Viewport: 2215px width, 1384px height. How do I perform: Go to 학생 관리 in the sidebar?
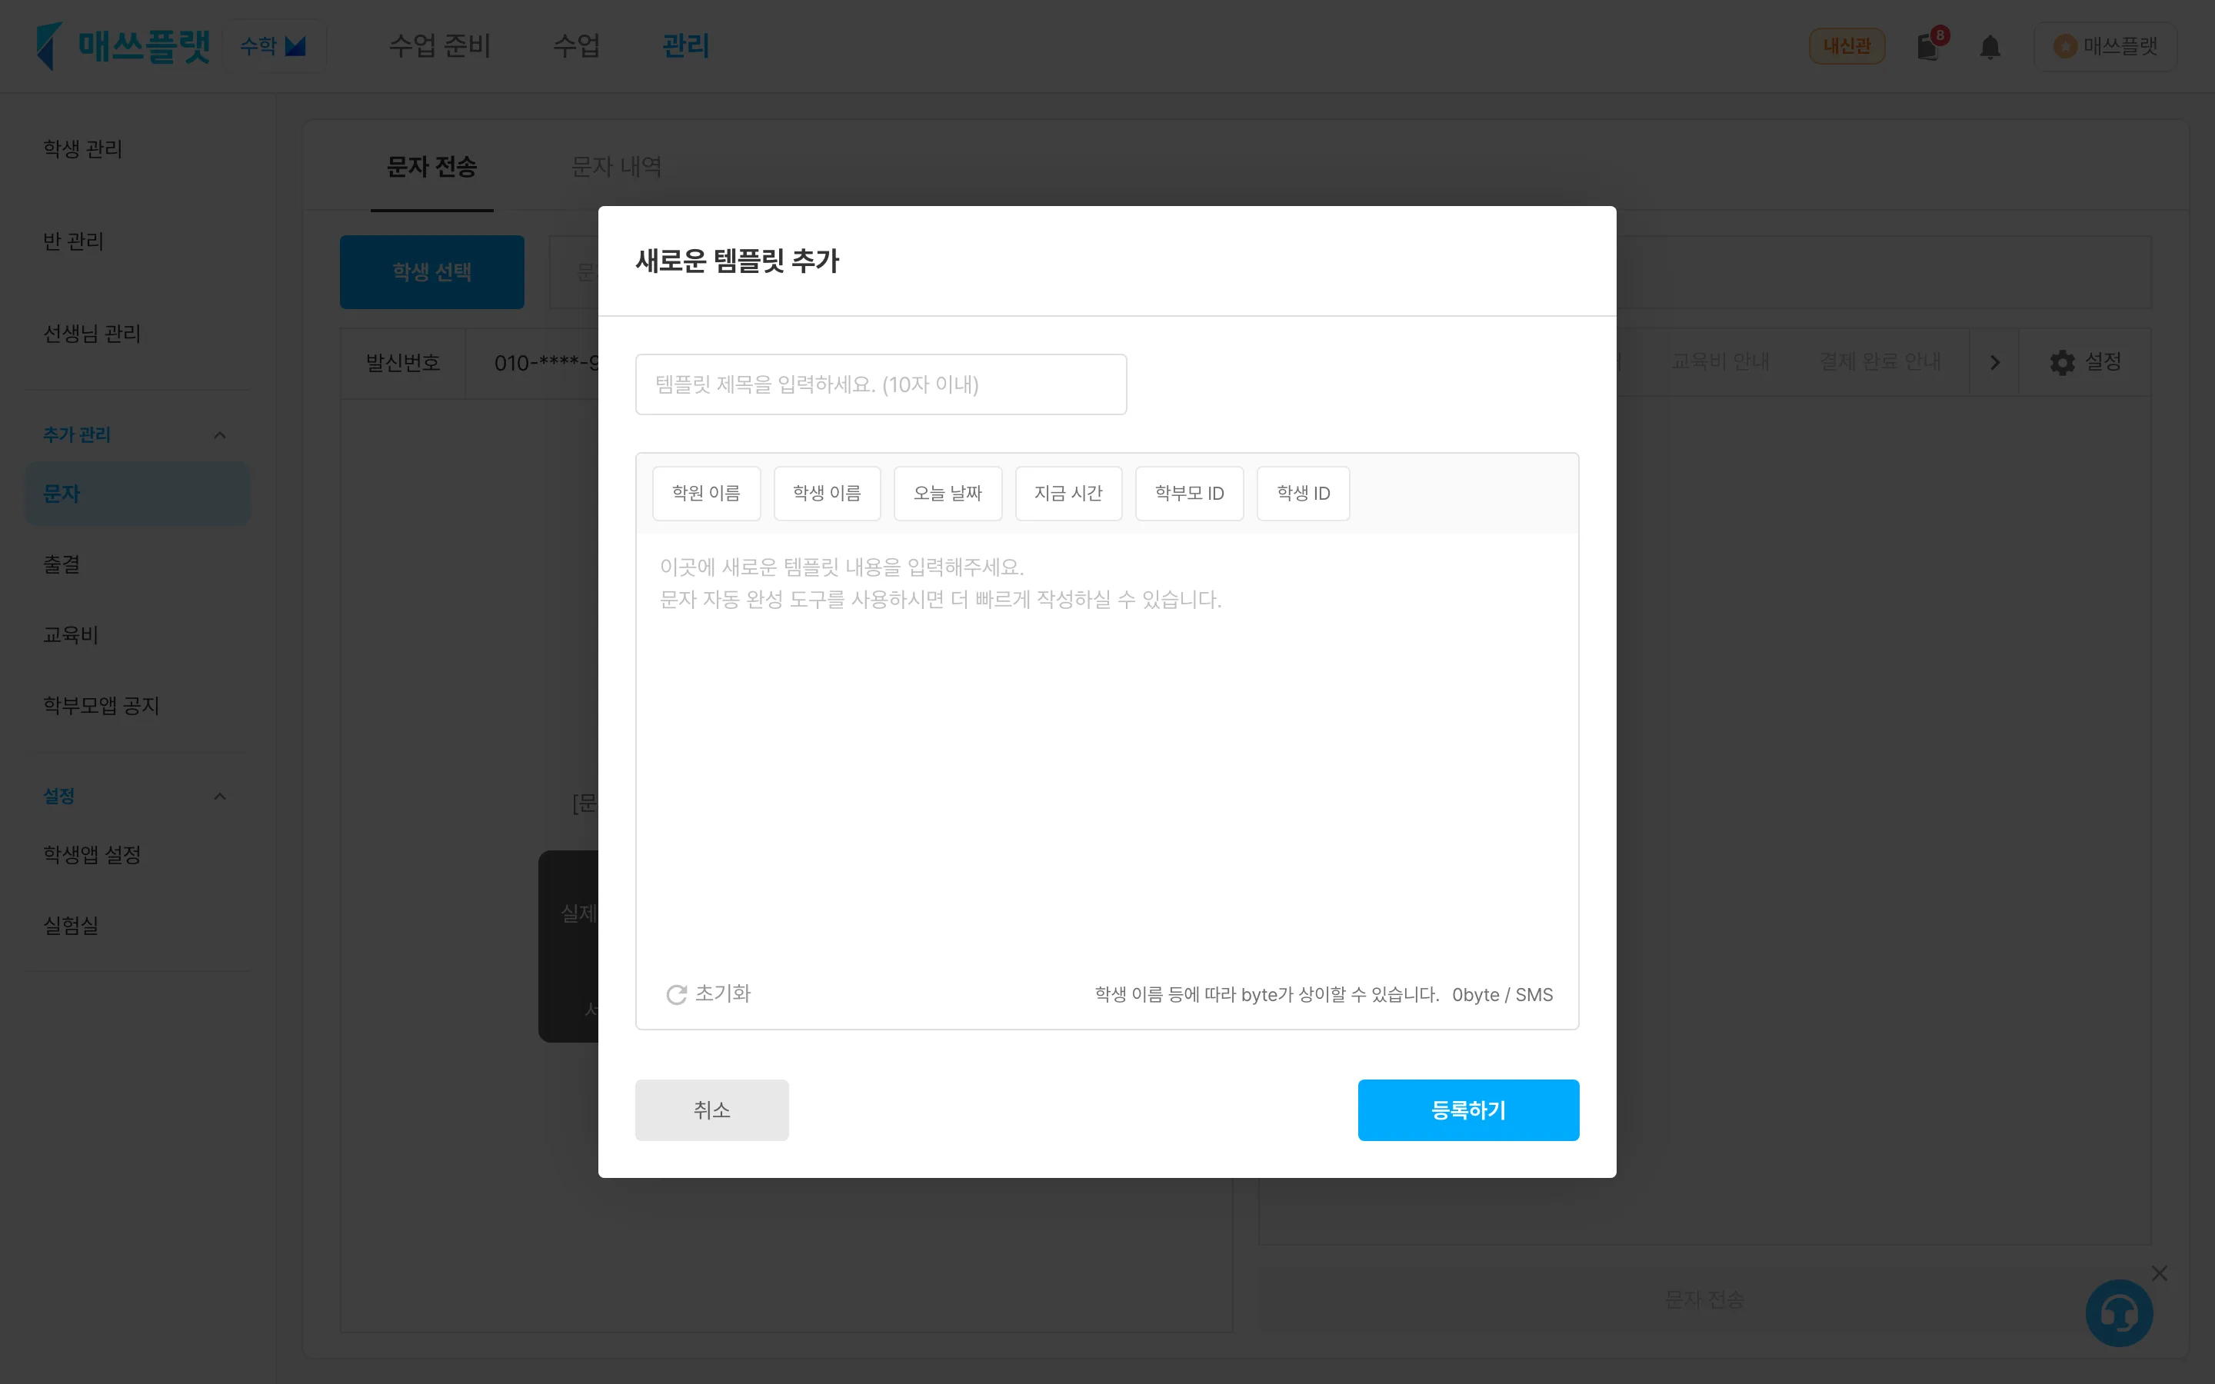click(83, 149)
